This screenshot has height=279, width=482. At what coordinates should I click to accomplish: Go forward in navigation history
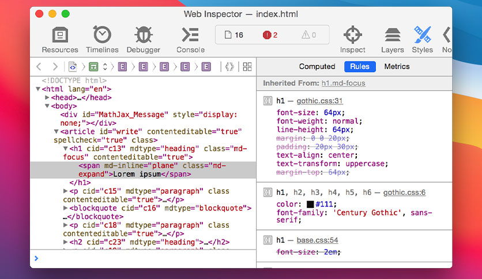point(55,67)
